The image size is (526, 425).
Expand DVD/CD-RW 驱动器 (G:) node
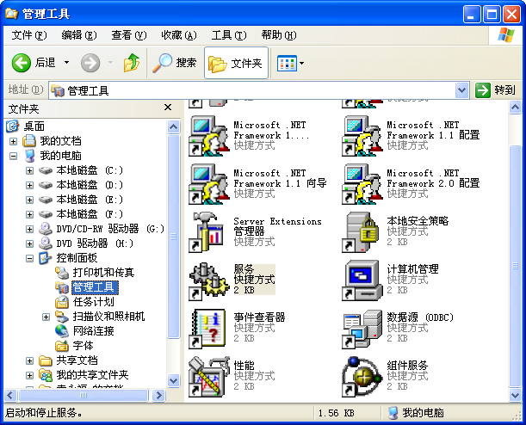[x=30, y=229]
